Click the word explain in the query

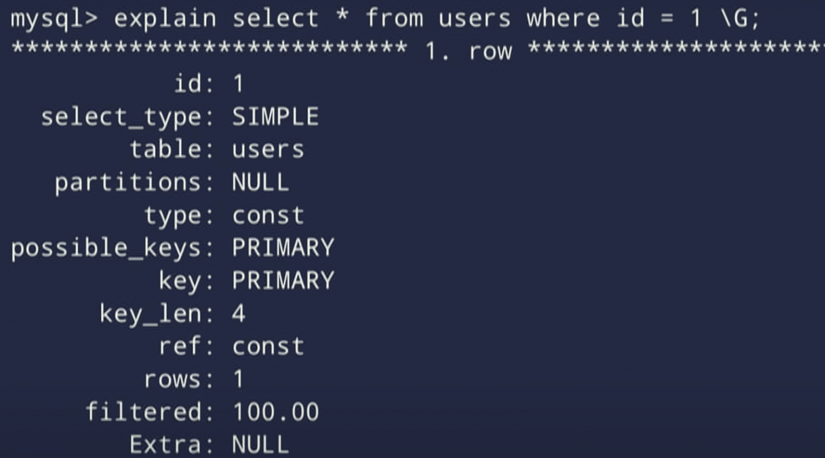tap(165, 18)
